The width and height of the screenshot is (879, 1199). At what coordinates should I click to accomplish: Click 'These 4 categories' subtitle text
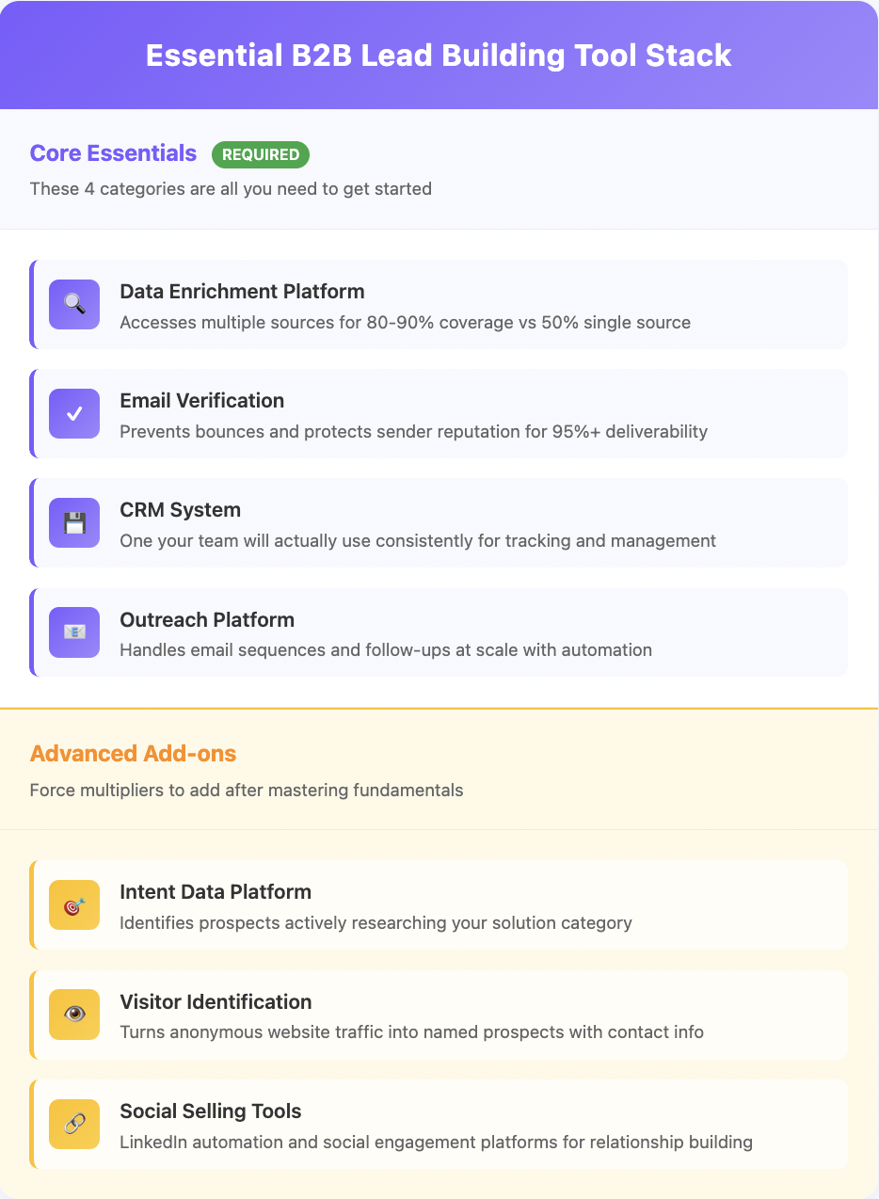(231, 188)
